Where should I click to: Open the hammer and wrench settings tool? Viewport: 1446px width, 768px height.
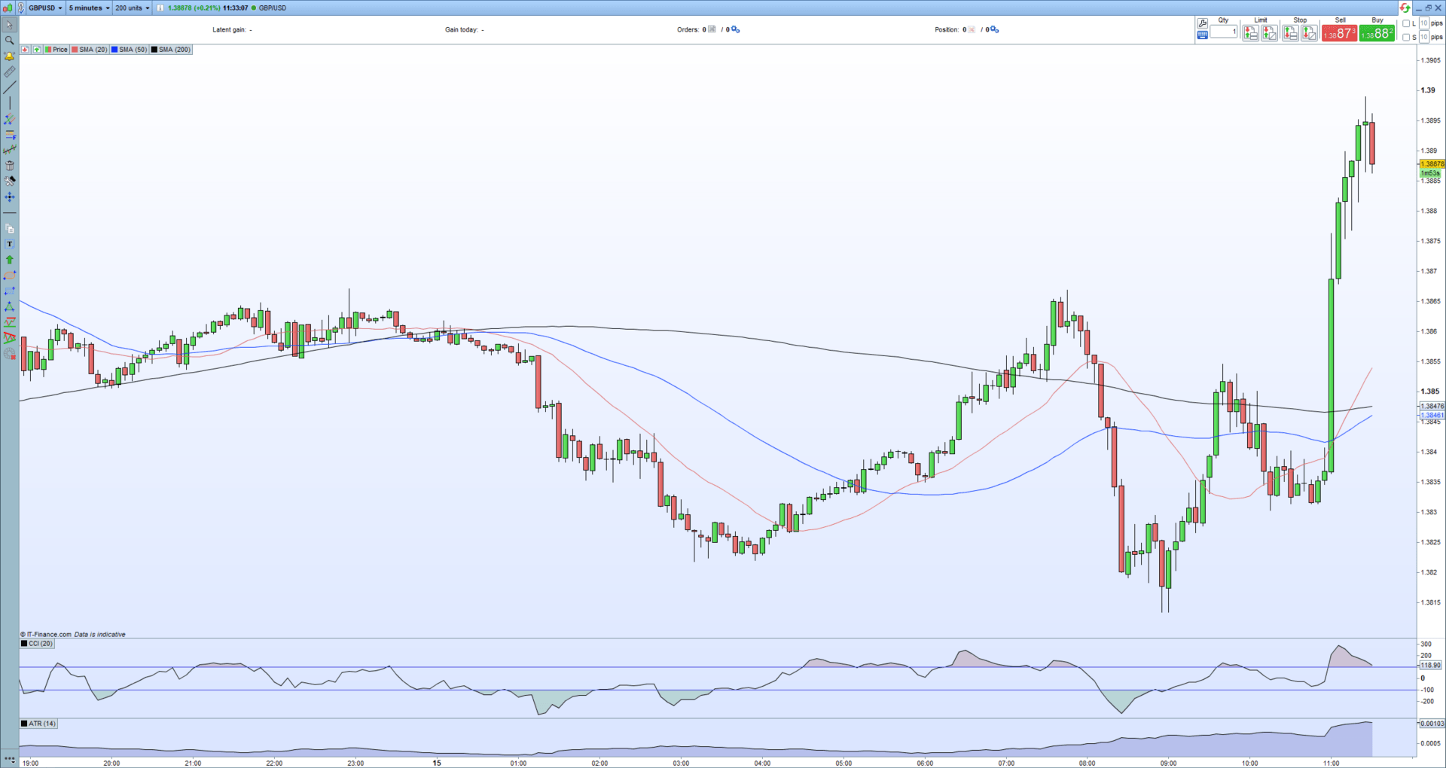click(x=10, y=181)
